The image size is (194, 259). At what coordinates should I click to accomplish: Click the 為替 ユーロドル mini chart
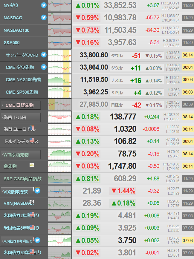tap(60, 129)
